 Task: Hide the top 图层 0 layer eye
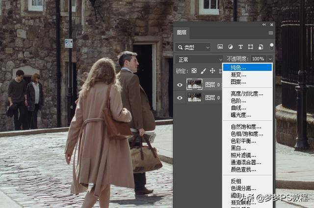[180, 85]
